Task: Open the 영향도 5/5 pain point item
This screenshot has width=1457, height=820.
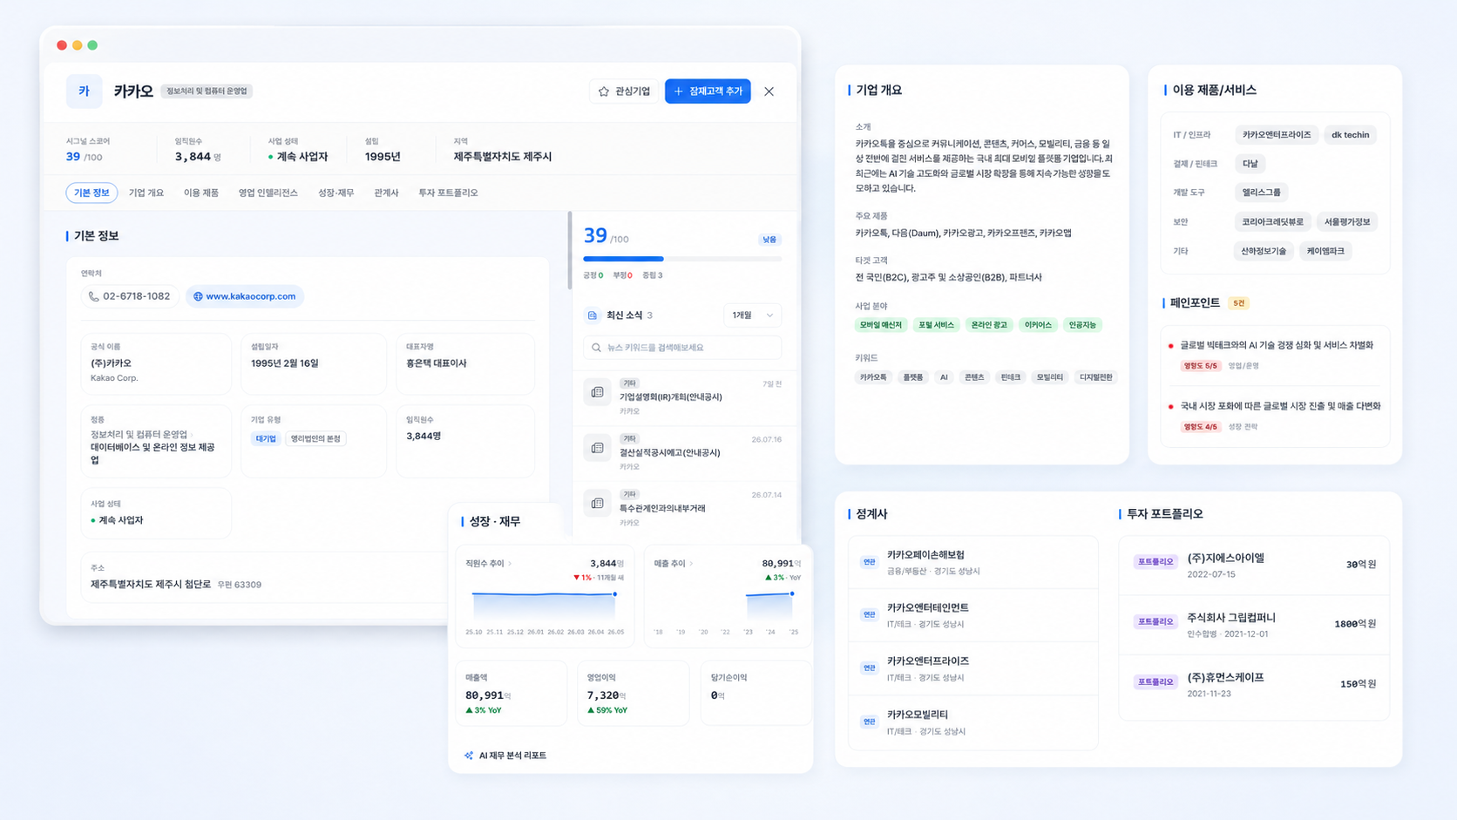Action: tap(1275, 355)
